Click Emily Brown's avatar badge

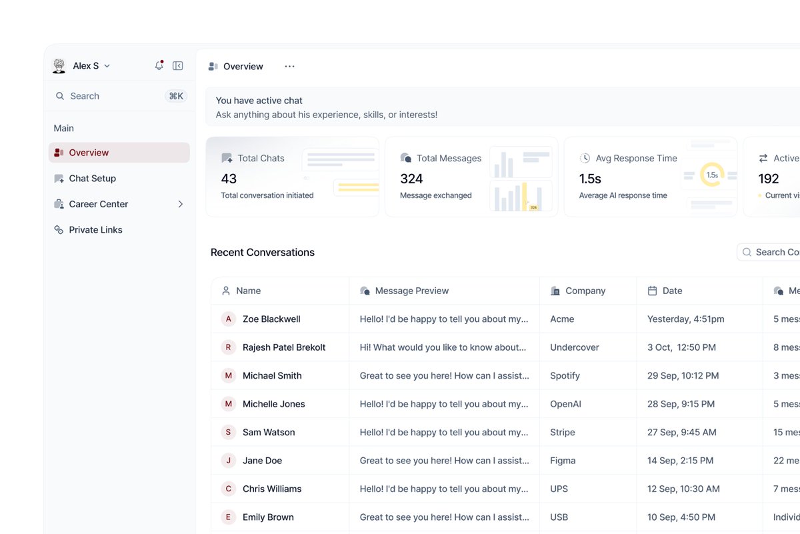click(229, 517)
